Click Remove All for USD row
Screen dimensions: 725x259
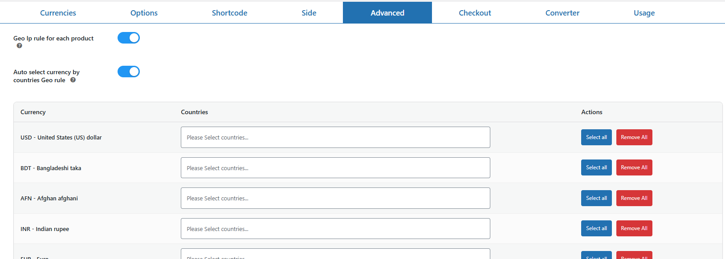[634, 137]
